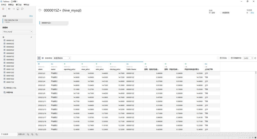Select table 000014SZ in list
This screenshot has width=257, height=139.
[10, 76]
